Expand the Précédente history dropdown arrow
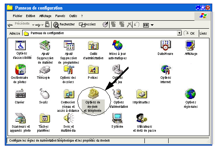This screenshot has height=148, width=219. [x=33, y=25]
